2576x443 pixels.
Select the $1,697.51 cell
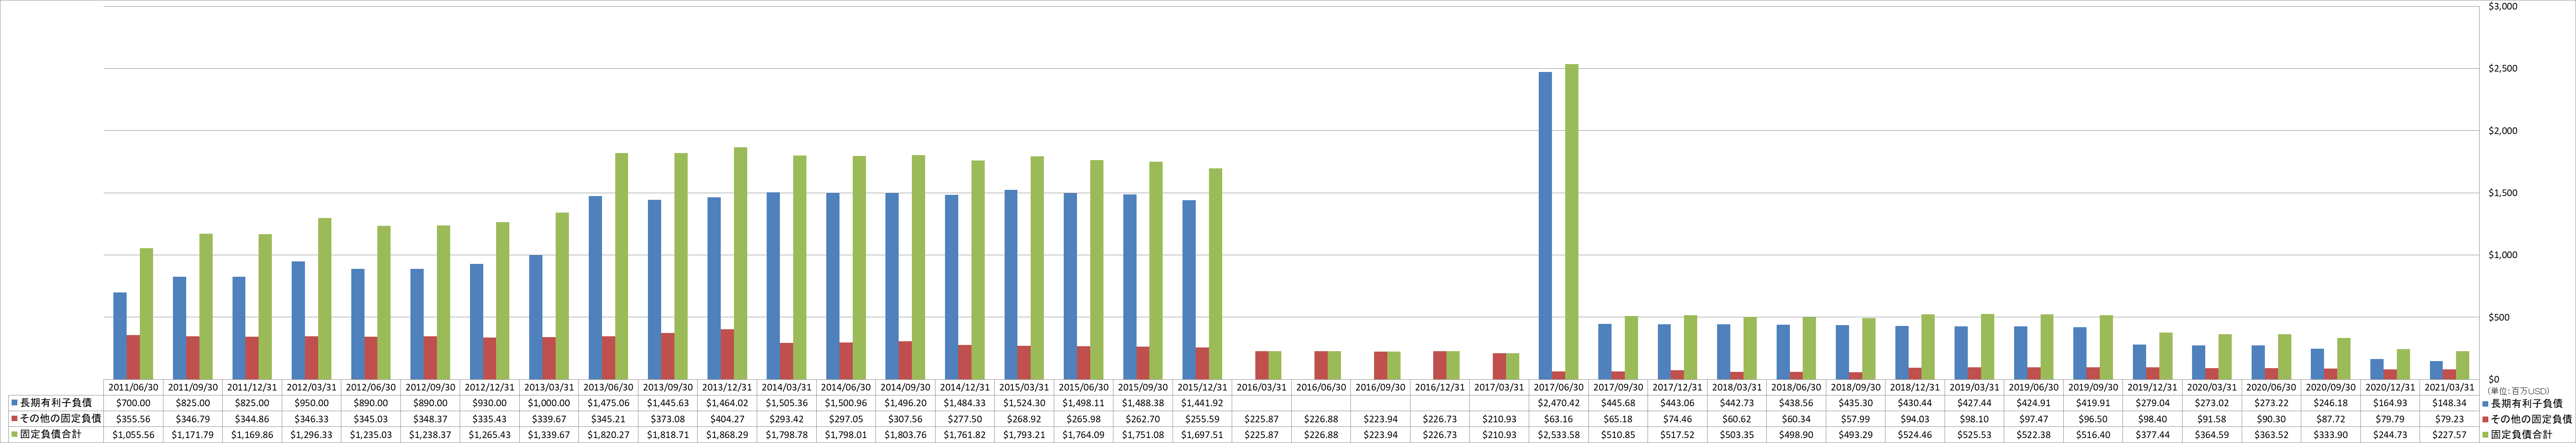1202,435
